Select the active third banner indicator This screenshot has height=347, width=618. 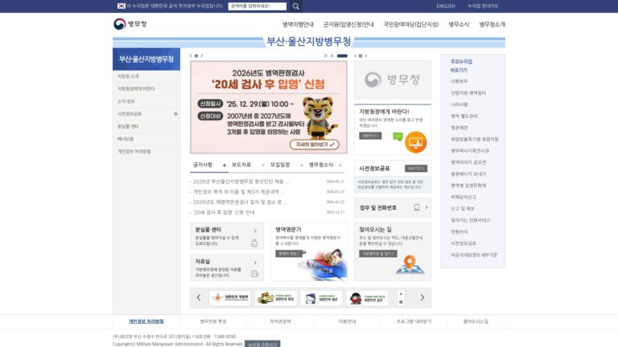click(342, 56)
